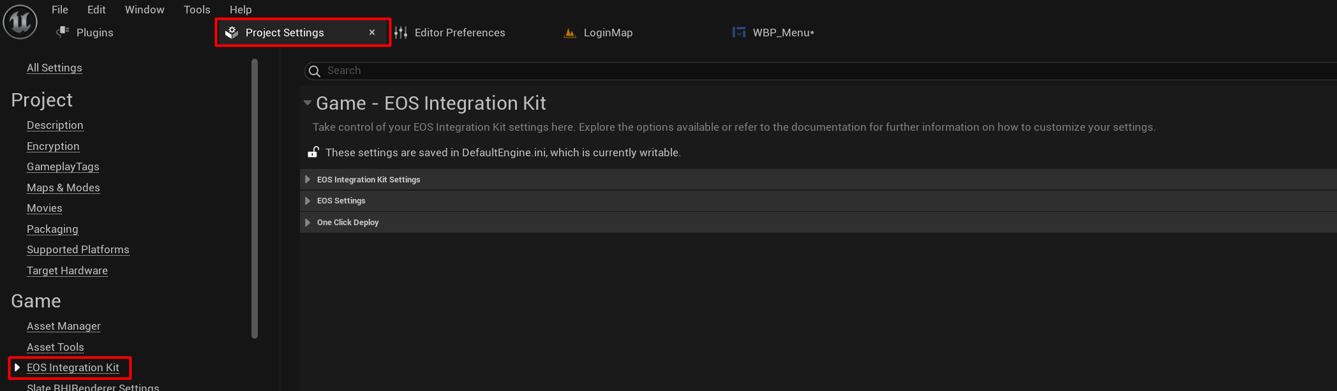Go to Packaging settings
Screen dimensions: 1337x391
pyautogui.click(x=52, y=229)
